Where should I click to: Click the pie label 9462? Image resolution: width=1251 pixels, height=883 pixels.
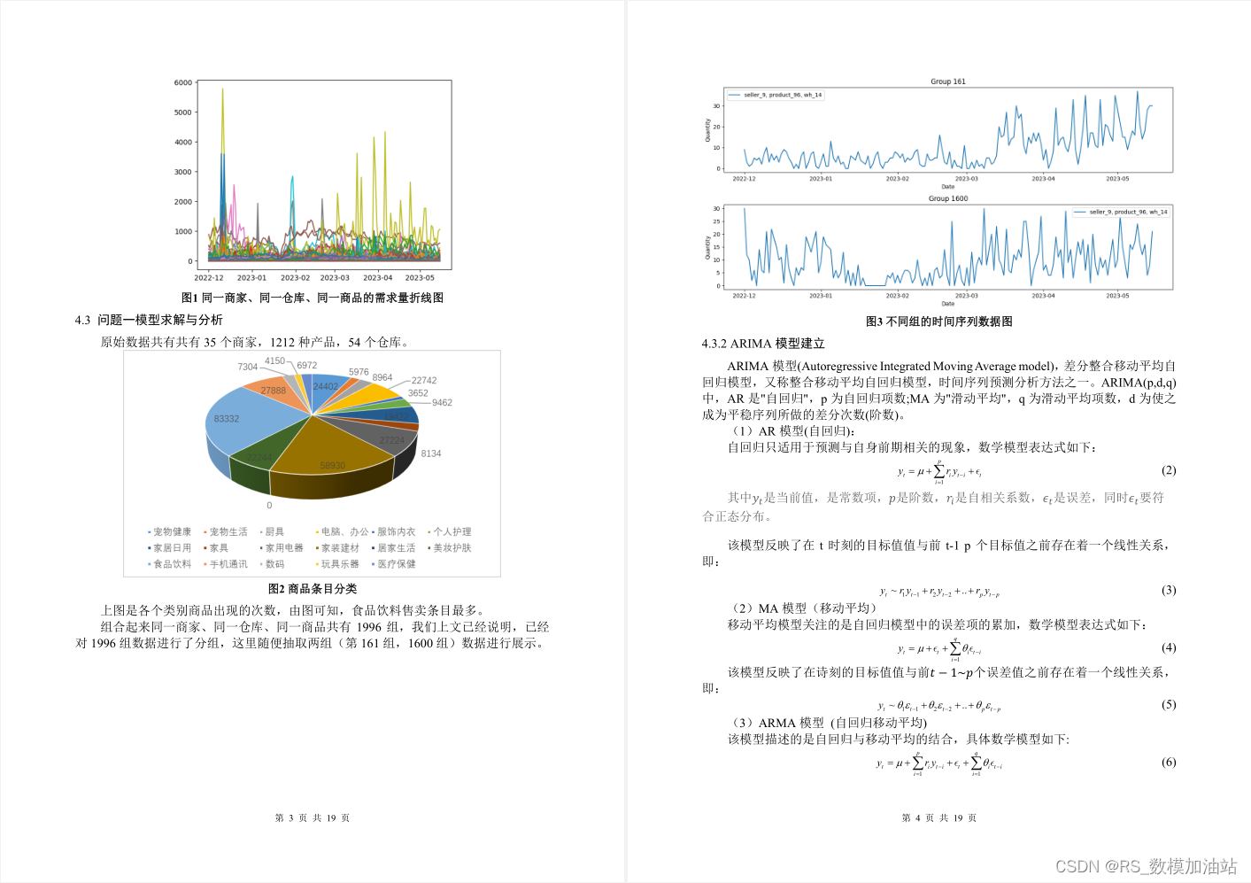tap(442, 403)
